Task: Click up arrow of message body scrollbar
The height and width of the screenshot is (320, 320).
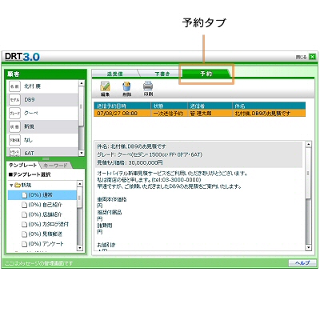Action: point(309,144)
